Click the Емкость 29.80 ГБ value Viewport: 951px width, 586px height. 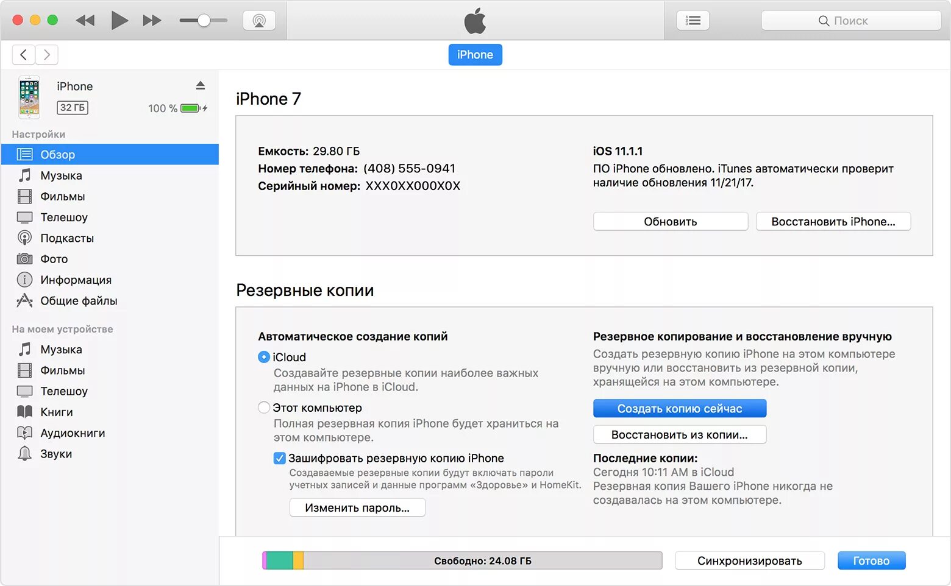337,151
